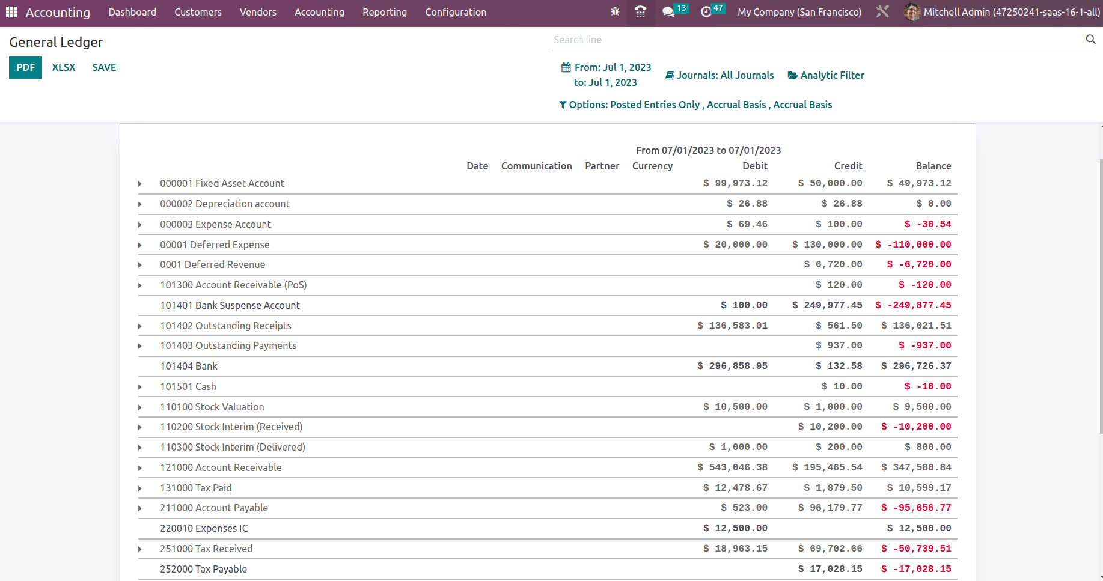Expand 00001 Deferred Expense row

point(140,245)
